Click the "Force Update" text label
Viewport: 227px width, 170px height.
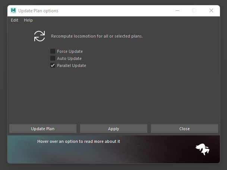pos(70,51)
